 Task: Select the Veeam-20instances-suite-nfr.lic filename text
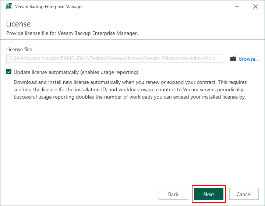pos(180,58)
